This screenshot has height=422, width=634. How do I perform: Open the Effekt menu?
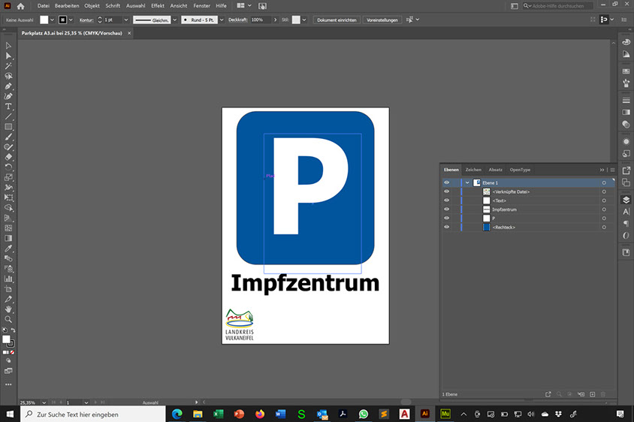158,5
